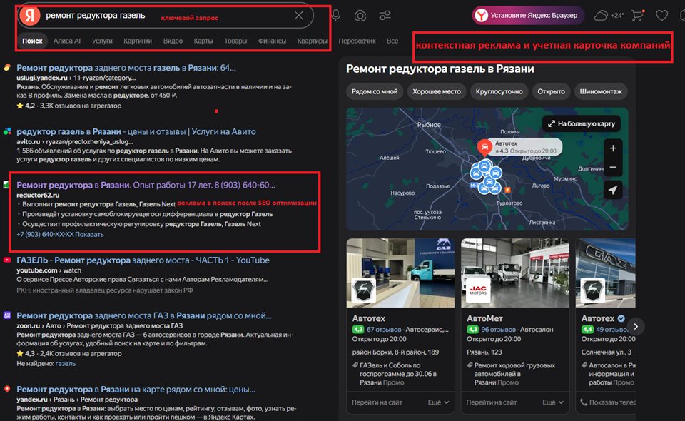
Task: Expand map with На большую карту
Action: [x=582, y=123]
